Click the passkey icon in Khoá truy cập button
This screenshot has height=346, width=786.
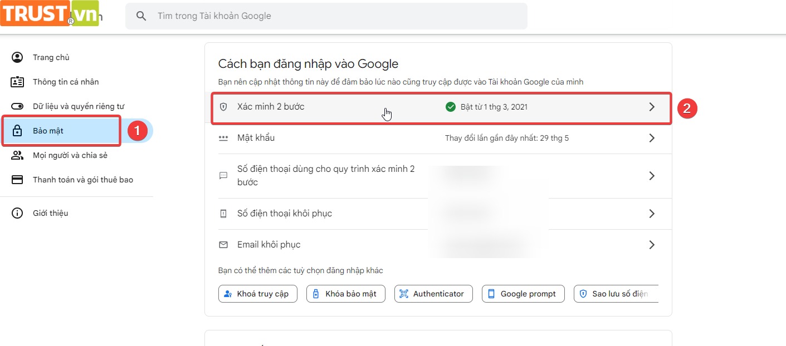coord(228,294)
